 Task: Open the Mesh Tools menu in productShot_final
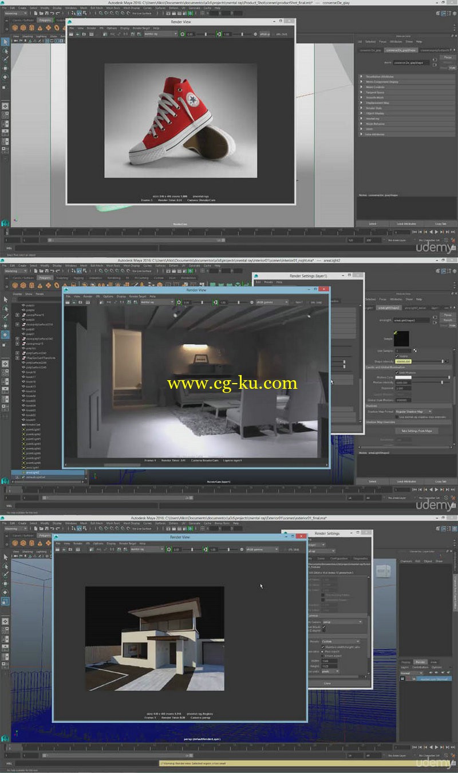[113, 8]
